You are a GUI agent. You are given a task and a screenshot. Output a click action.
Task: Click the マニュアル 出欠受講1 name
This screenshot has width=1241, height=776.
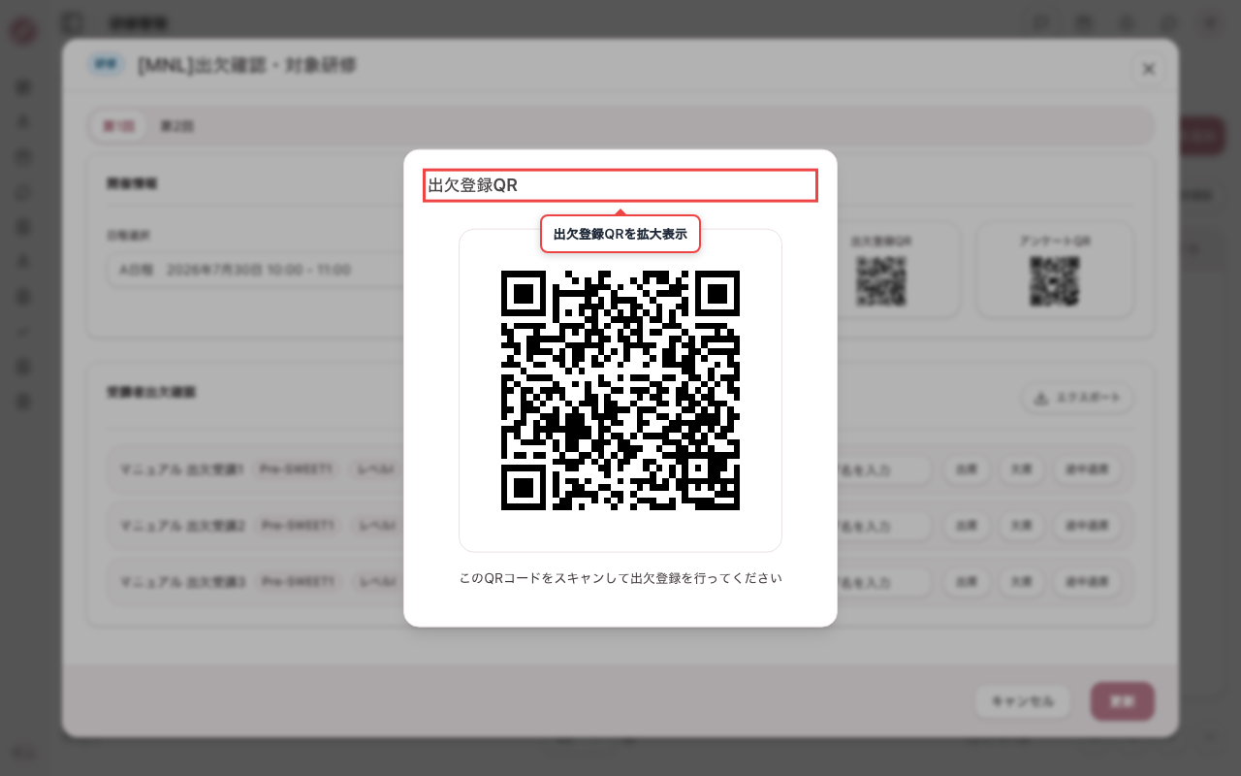tap(182, 470)
